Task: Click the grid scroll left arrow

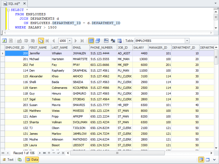Action: [68, 153]
